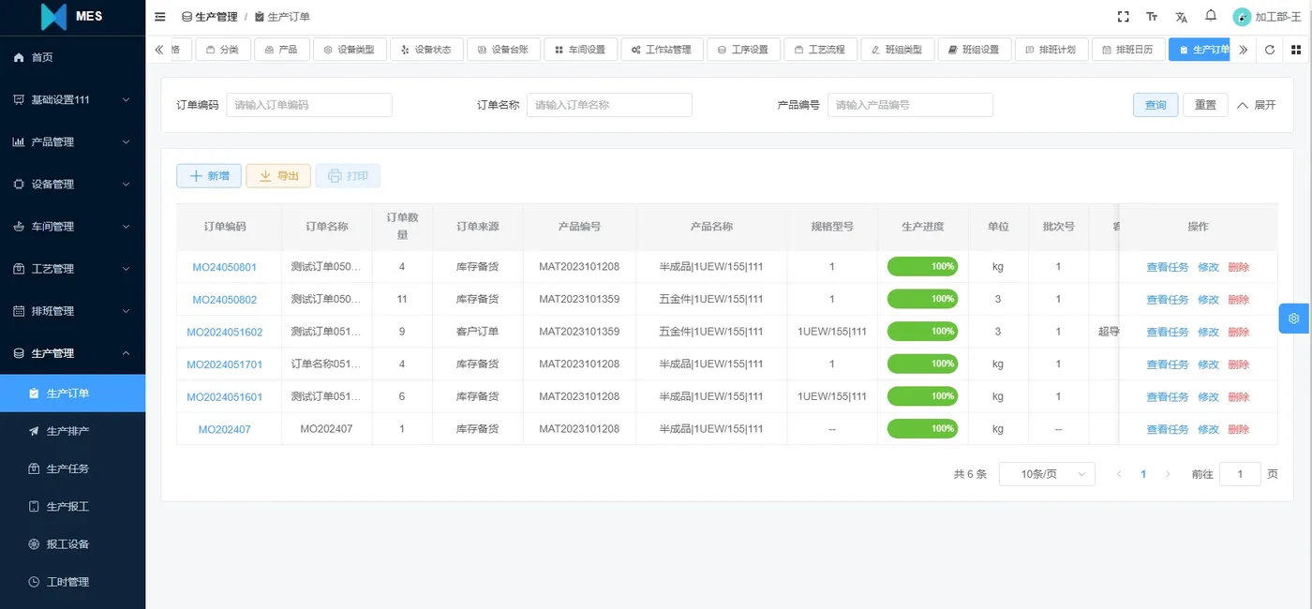Open the floating settings gear on the right edge
1312x609 pixels.
1294,319
